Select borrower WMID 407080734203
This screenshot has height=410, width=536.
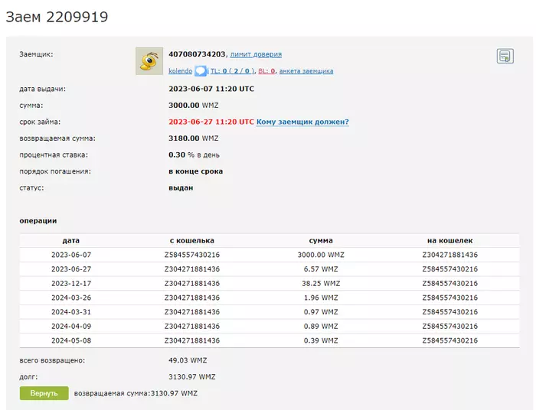point(197,54)
